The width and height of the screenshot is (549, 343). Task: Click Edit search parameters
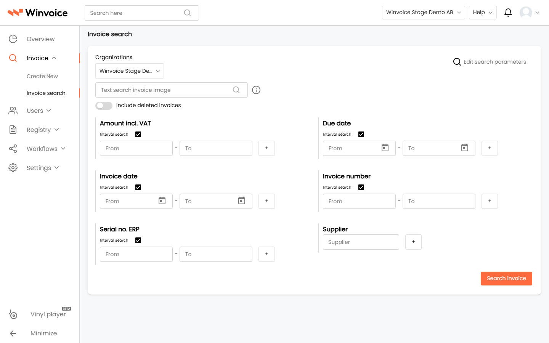click(490, 62)
